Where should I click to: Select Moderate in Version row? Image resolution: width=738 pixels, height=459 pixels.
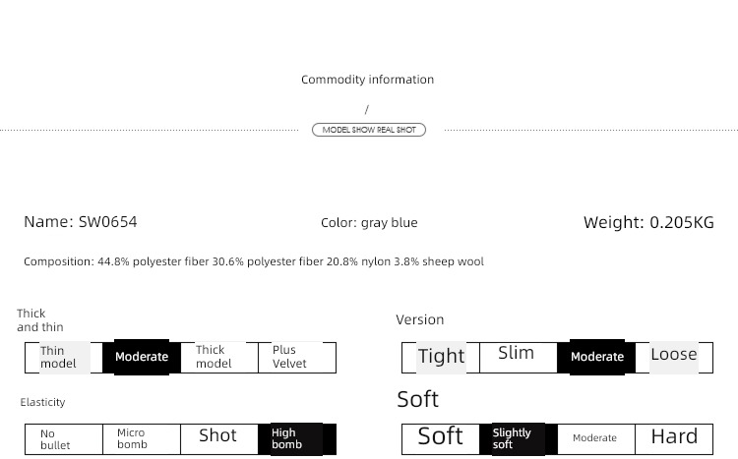tap(597, 357)
